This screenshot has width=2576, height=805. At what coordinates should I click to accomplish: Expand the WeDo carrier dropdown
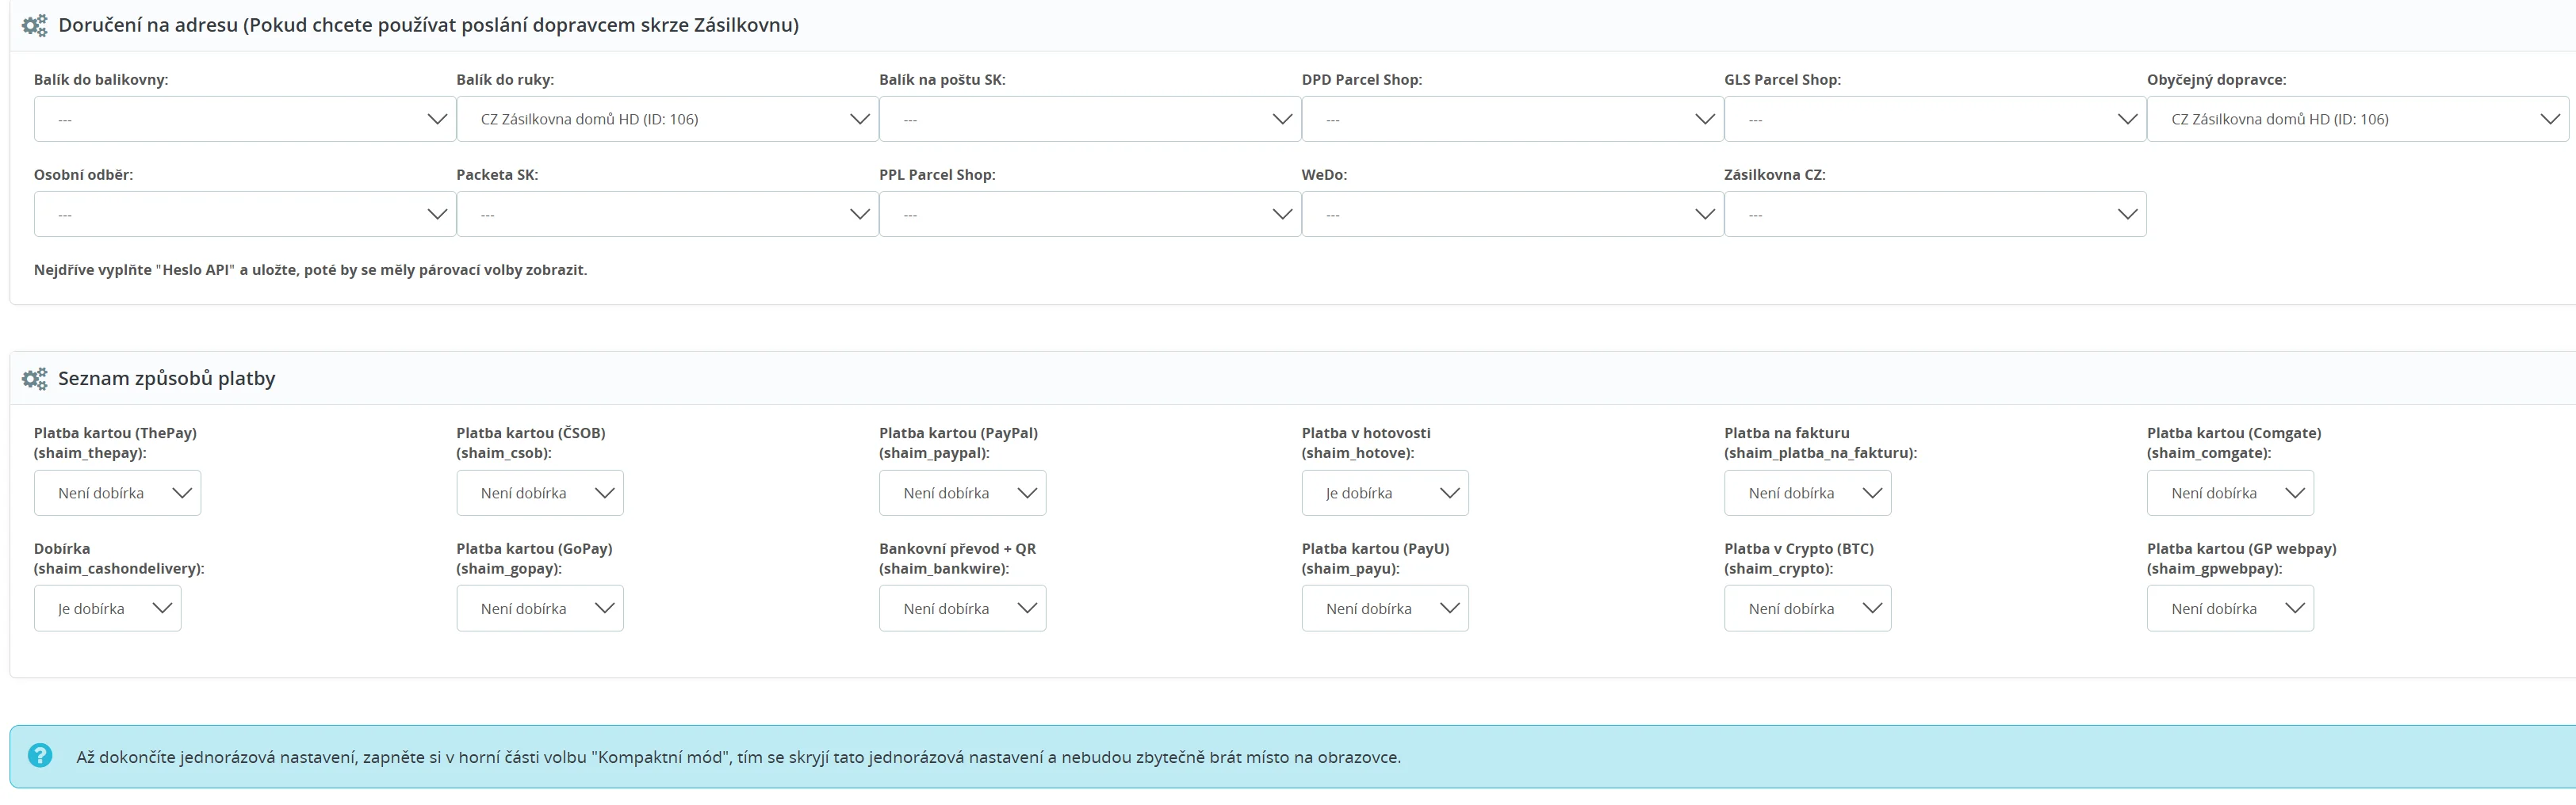pyautogui.click(x=1512, y=214)
